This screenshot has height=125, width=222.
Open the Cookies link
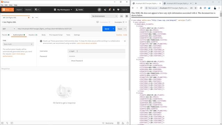click(x=119, y=35)
